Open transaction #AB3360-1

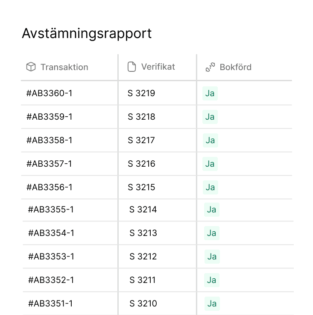click(x=50, y=93)
